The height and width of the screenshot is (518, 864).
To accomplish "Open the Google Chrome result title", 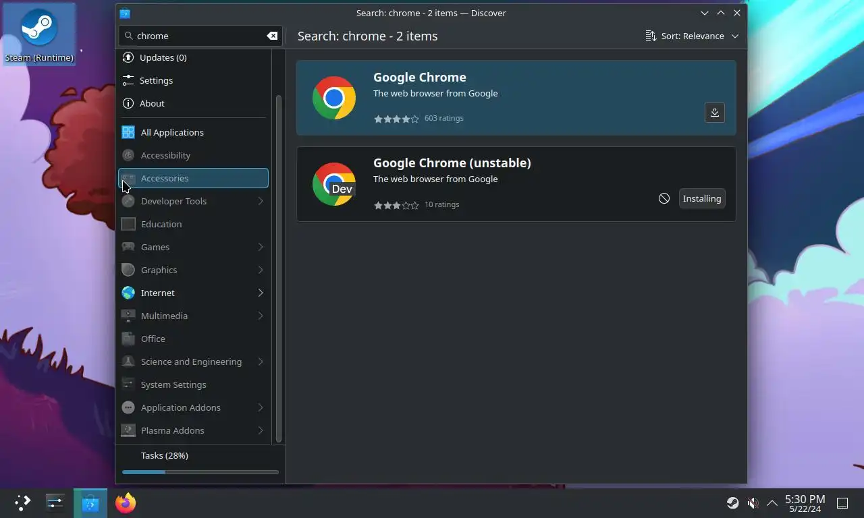I will [420, 78].
